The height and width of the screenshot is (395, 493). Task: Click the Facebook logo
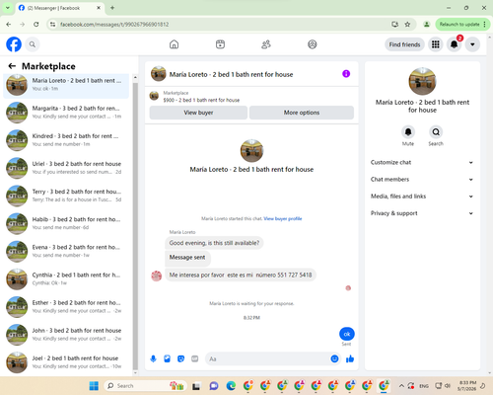click(x=14, y=44)
